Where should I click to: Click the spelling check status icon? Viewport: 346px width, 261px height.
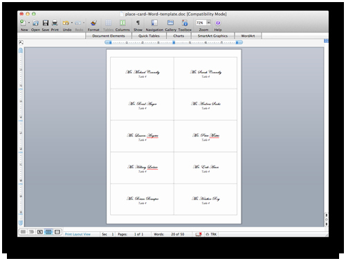[x=199, y=234]
